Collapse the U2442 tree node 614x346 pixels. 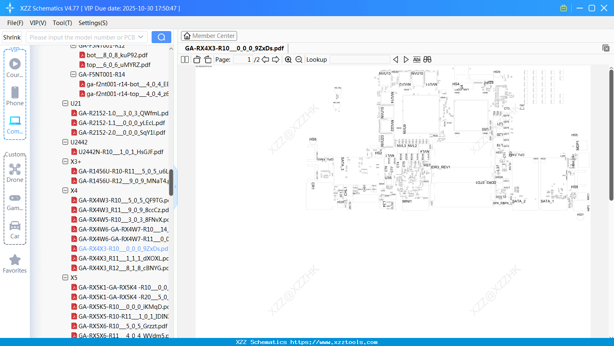[65, 142]
